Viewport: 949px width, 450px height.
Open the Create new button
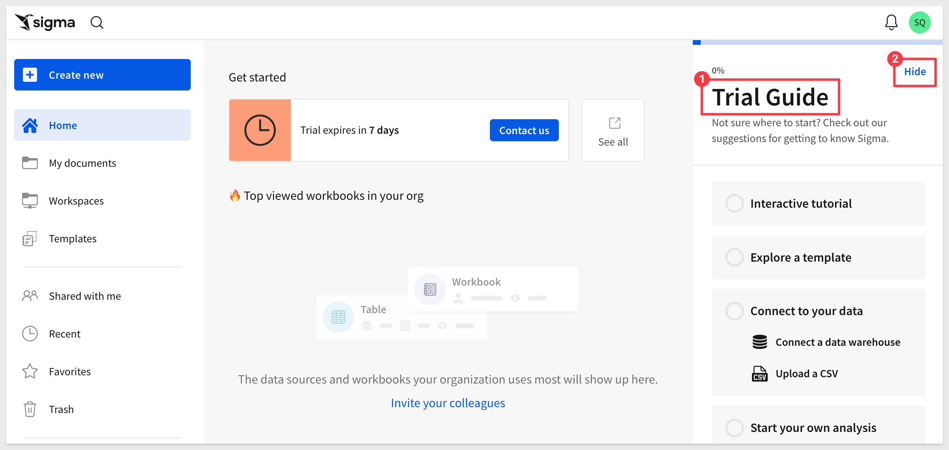click(102, 75)
